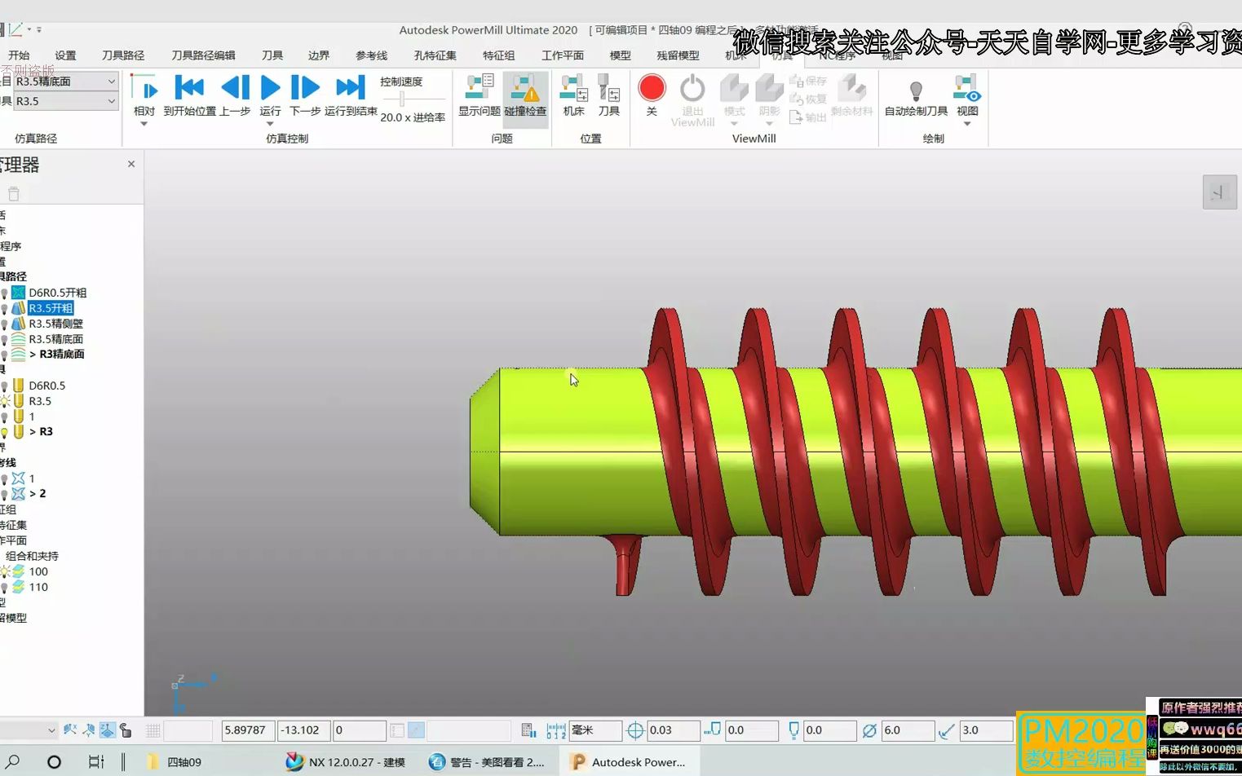Start simulation with the 运行 play icon
Screen dimensions: 1242x776
pyautogui.click(x=270, y=88)
